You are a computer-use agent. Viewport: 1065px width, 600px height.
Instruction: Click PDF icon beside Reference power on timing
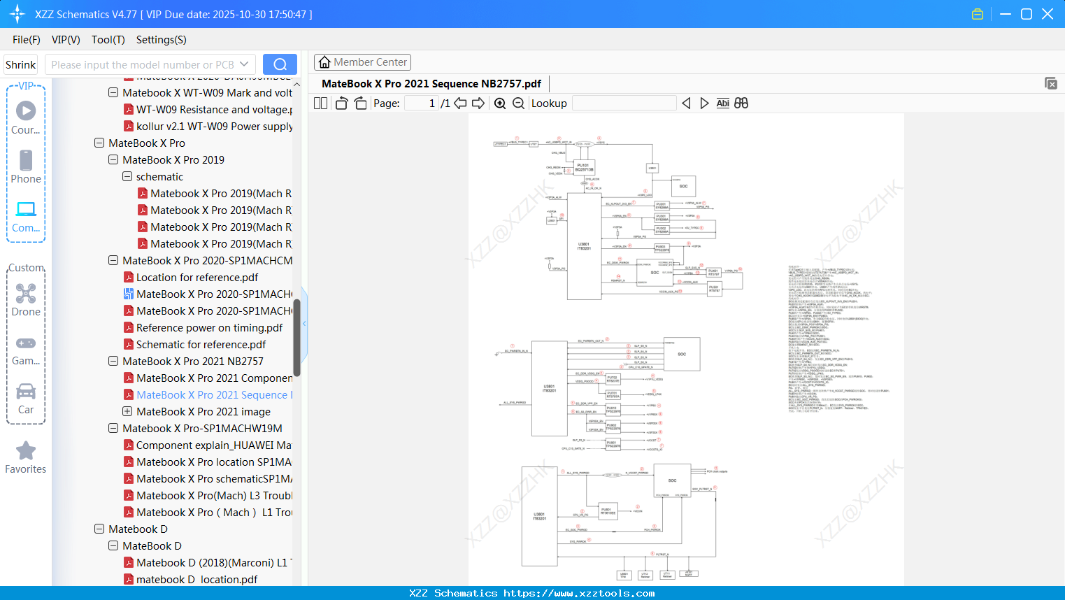pyautogui.click(x=129, y=327)
